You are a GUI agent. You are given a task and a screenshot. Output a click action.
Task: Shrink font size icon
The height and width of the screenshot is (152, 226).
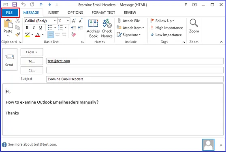[81, 21]
